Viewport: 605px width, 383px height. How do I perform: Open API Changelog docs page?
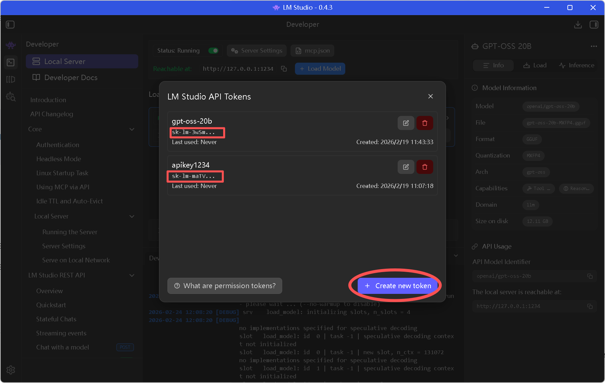(52, 114)
